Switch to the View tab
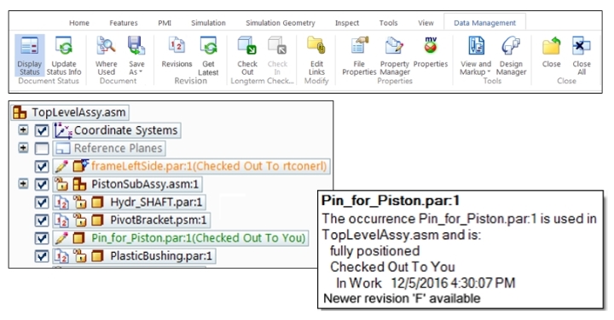Screen dimensions: 614x320 pos(426,23)
